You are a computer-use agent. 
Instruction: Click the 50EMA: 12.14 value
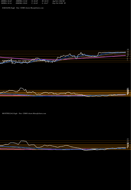pyautogui.click(x=6, y=3)
